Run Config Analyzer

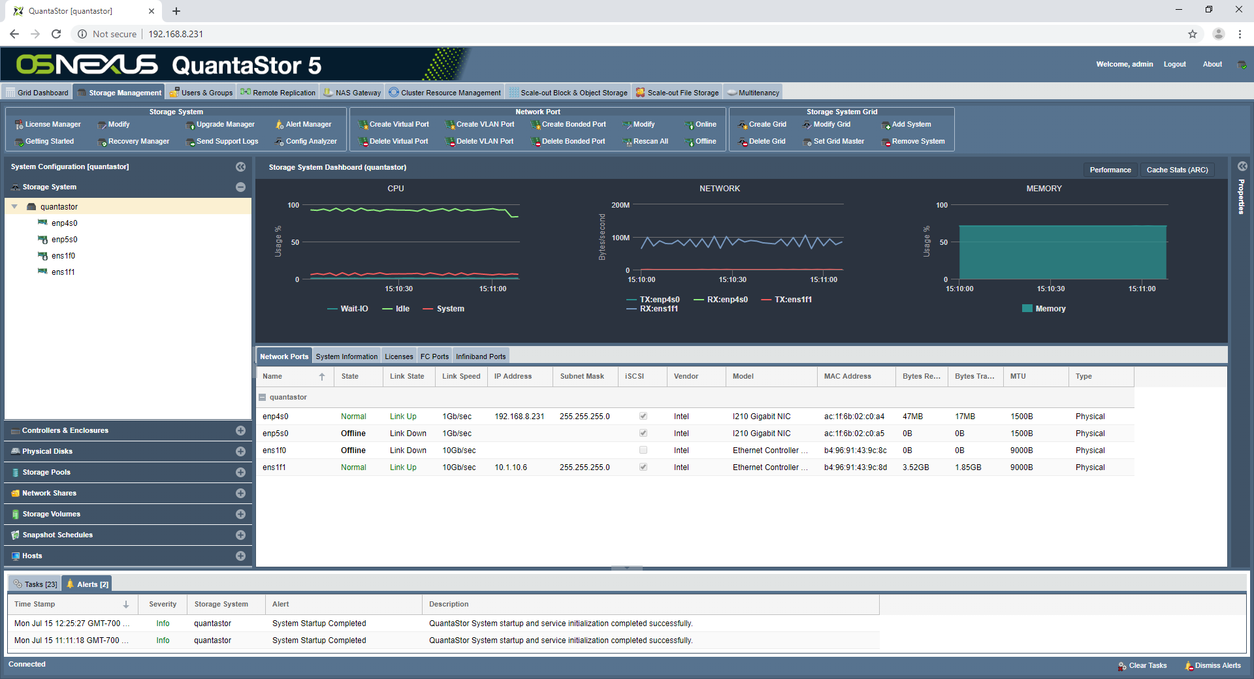306,141
